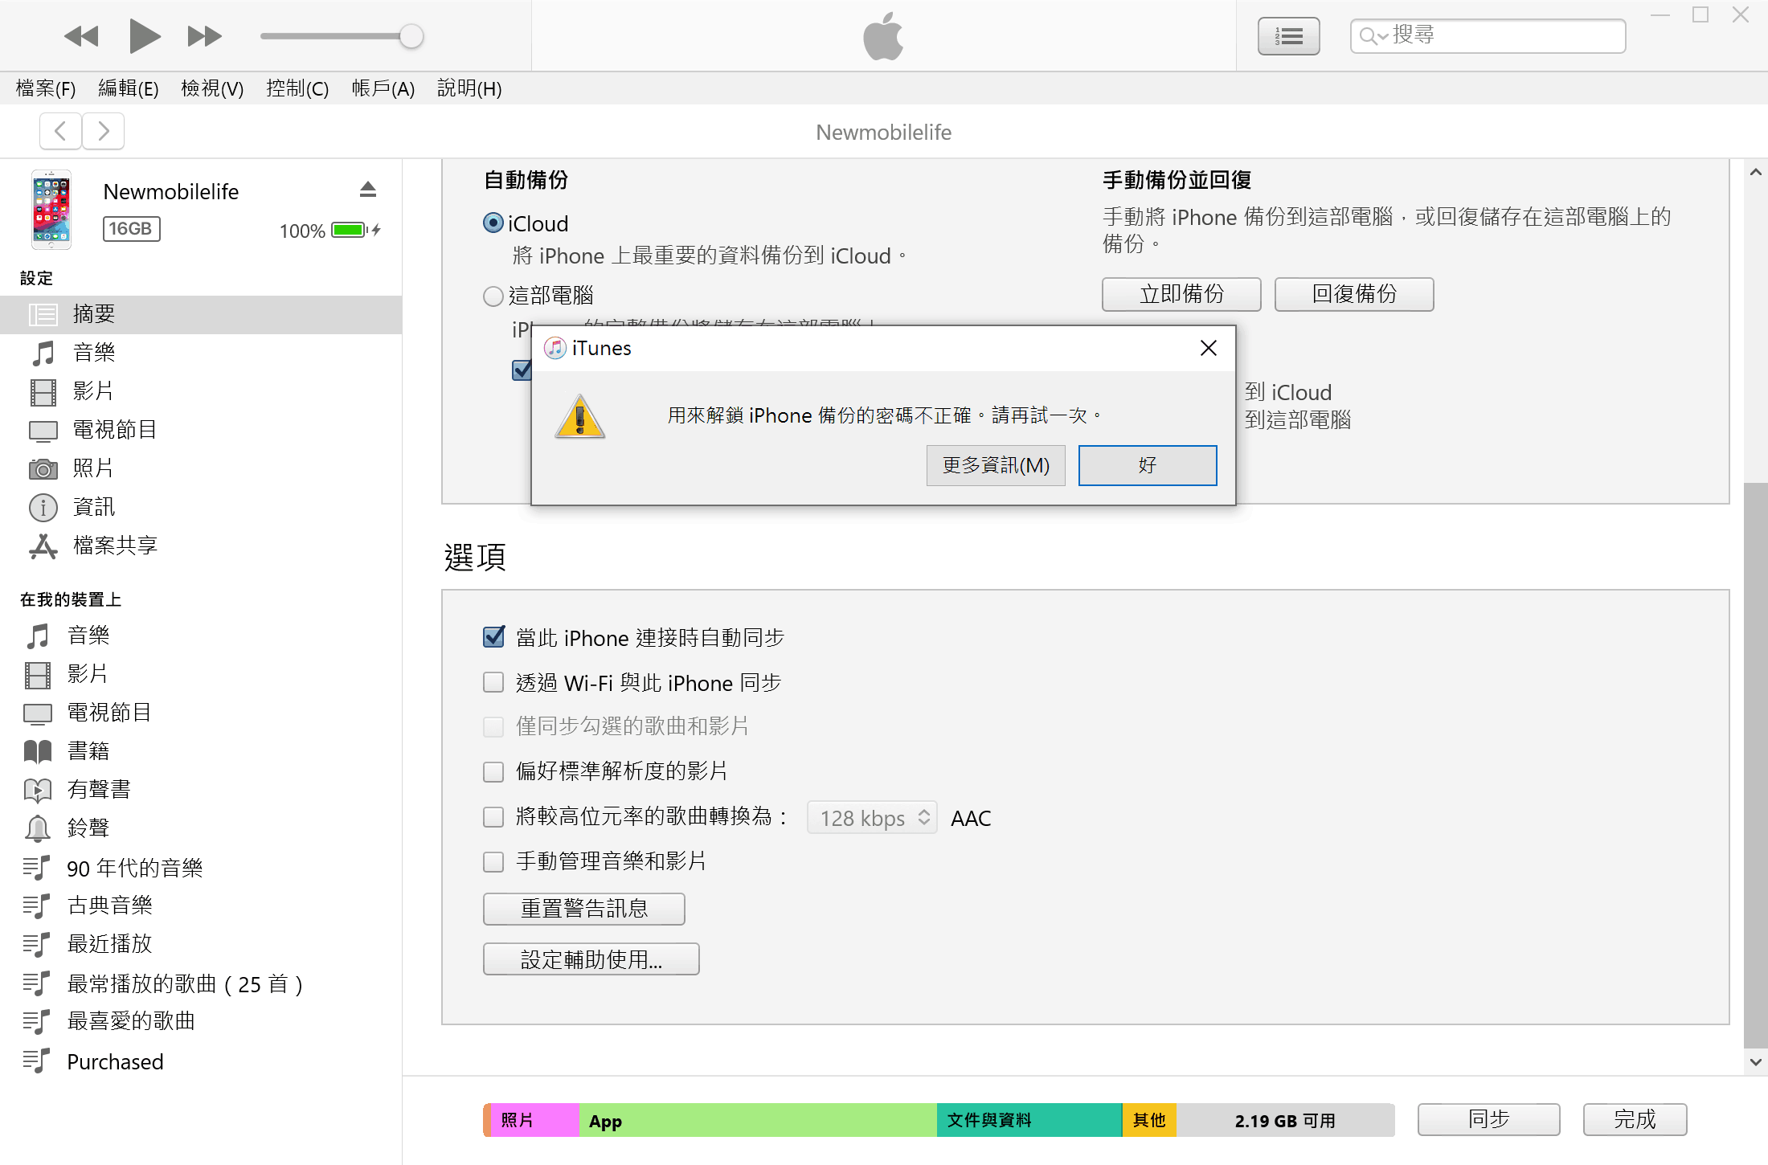Enable 偏好標準解析度的影片 checkbox

pyautogui.click(x=493, y=772)
